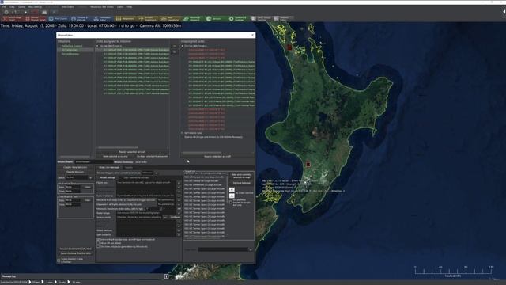506x285 pixels.
Task: Click the first gray button after Systems & Damage
Action: (261, 19)
